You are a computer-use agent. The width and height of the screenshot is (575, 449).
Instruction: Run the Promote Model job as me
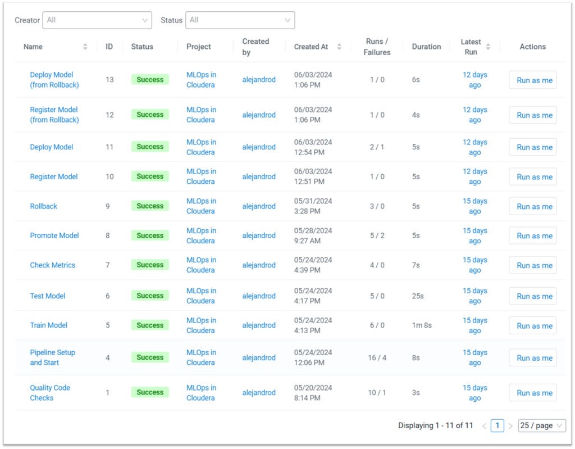click(533, 235)
